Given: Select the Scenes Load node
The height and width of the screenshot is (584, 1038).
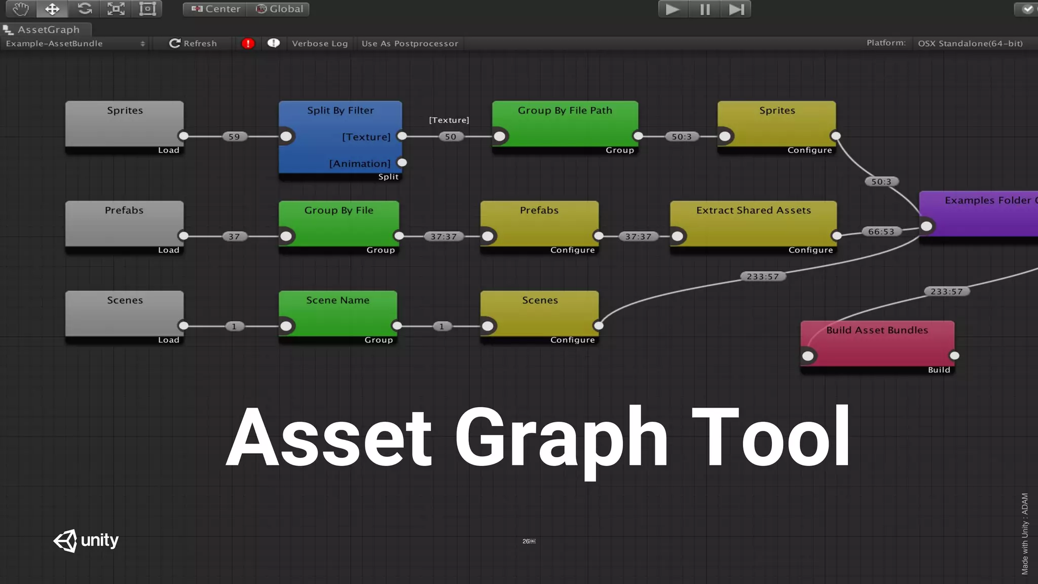Looking at the screenshot, I should [125, 317].
